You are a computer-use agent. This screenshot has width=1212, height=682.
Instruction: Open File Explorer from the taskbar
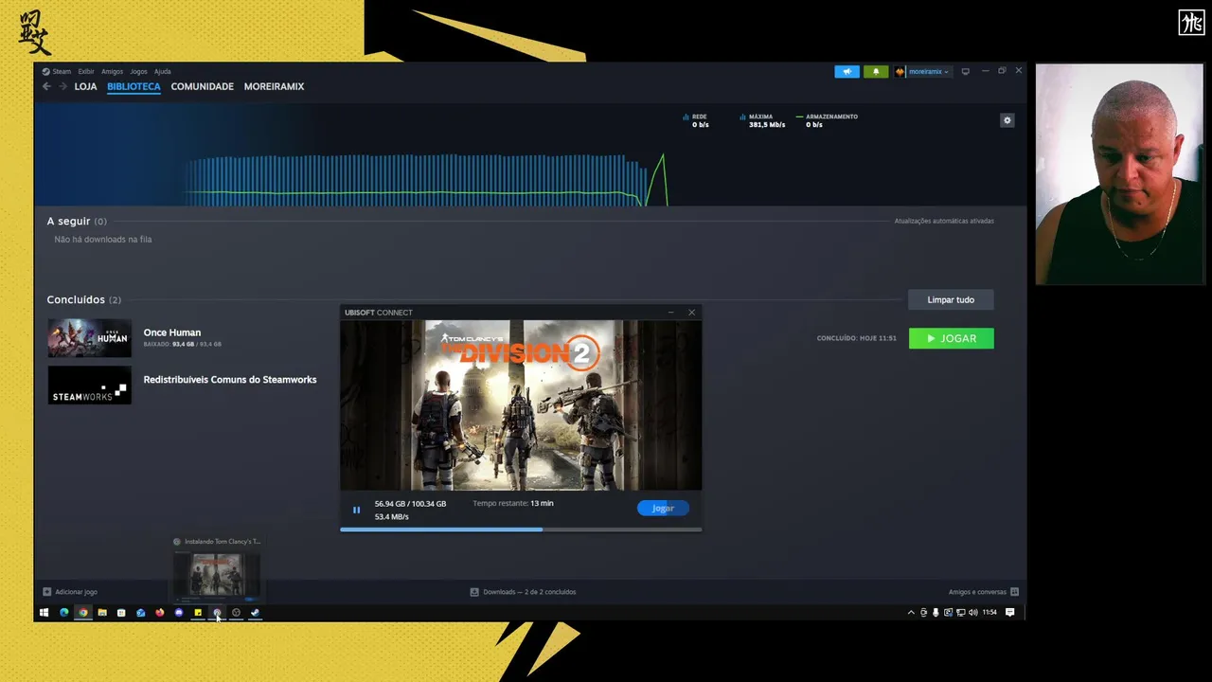tap(102, 613)
